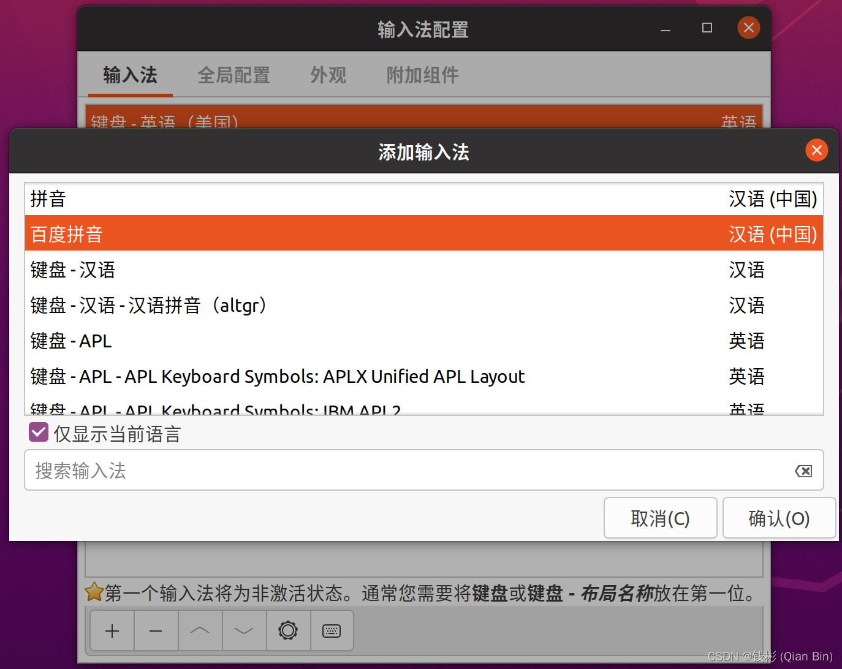The image size is (842, 669).
Task: Click the plus icon to add input method
Action: tap(112, 630)
